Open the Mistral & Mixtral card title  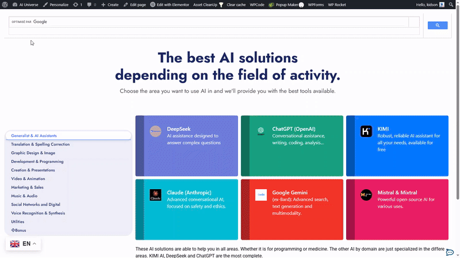pyautogui.click(x=397, y=193)
